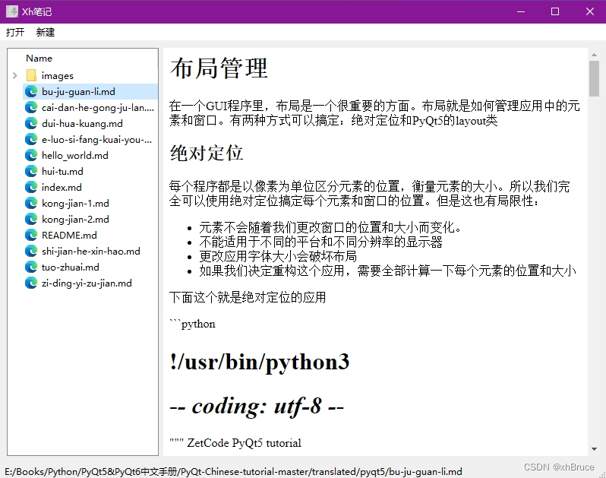Screen dimensions: 606x478
Task: Click the kong-jian-1.md file icon
Action: point(31,203)
